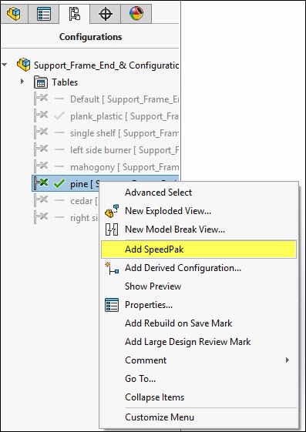Open the DimXpertManager crosshair tab
Image resolution: width=306 pixels, height=432 pixels.
pyautogui.click(x=106, y=13)
